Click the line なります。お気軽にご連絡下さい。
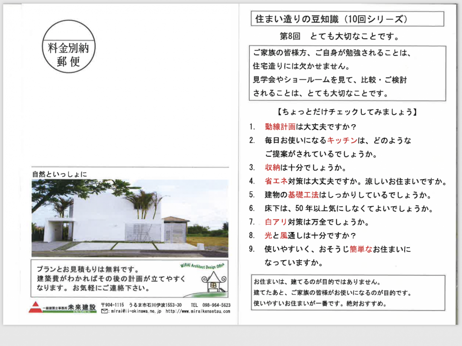Viewport: 462px width, 346px height. tap(93, 288)
